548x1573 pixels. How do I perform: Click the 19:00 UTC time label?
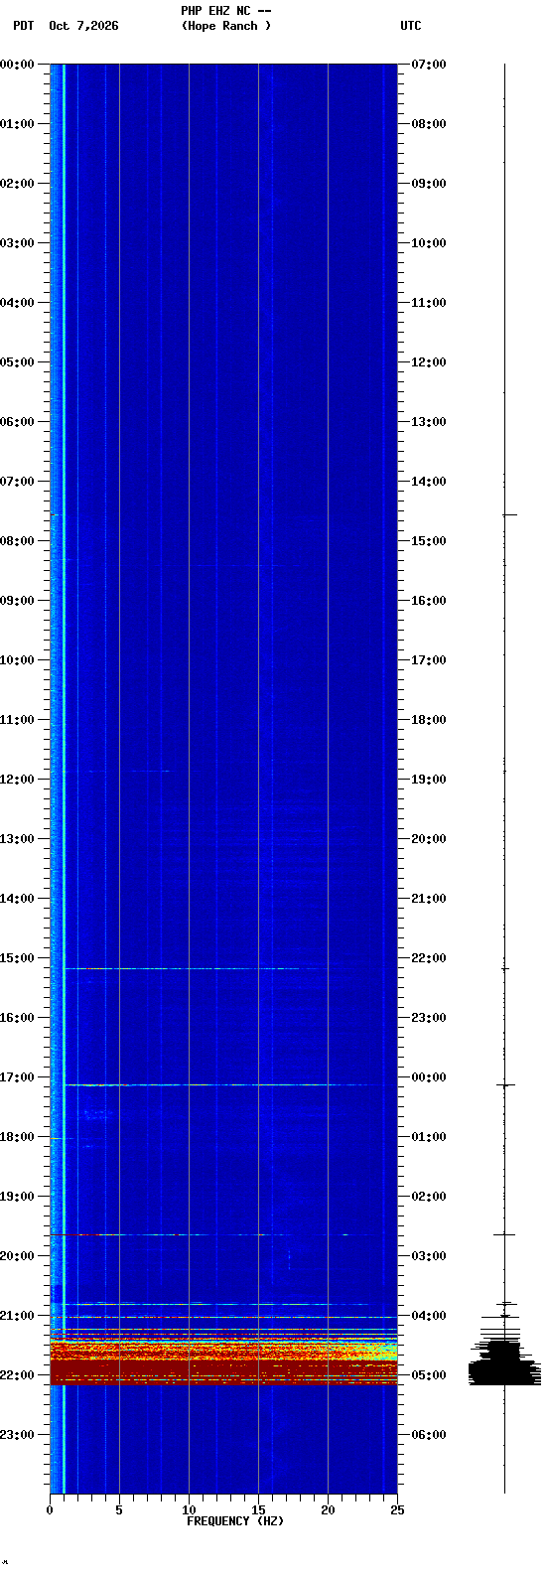click(x=429, y=780)
